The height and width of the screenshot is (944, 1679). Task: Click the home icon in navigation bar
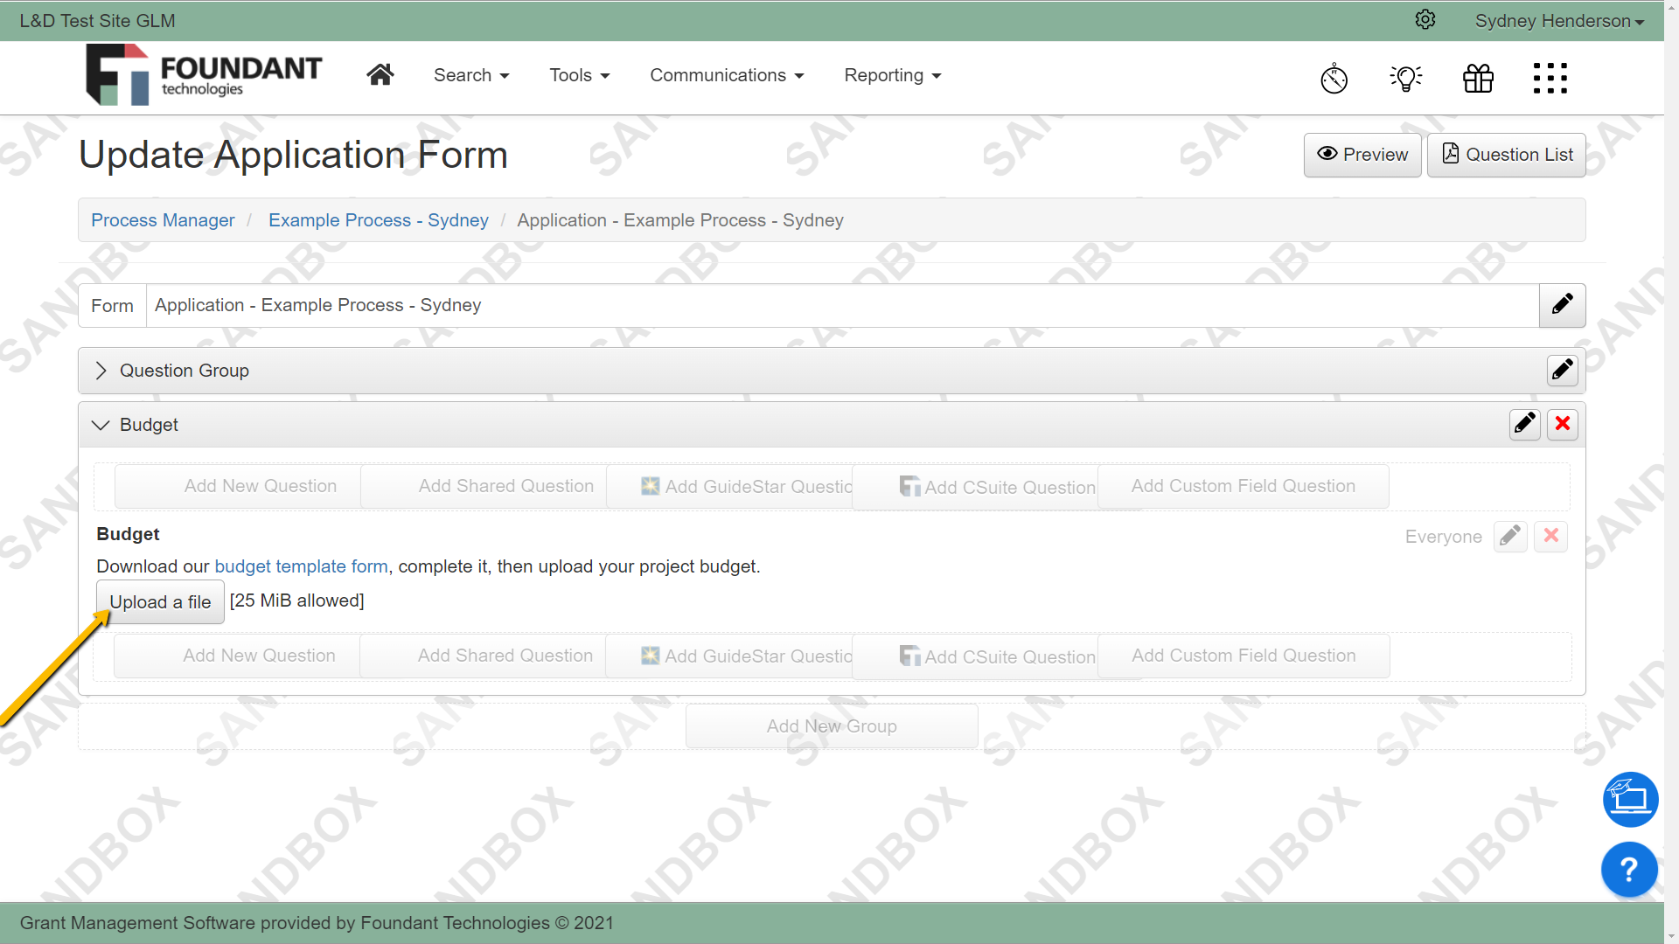[380, 75]
